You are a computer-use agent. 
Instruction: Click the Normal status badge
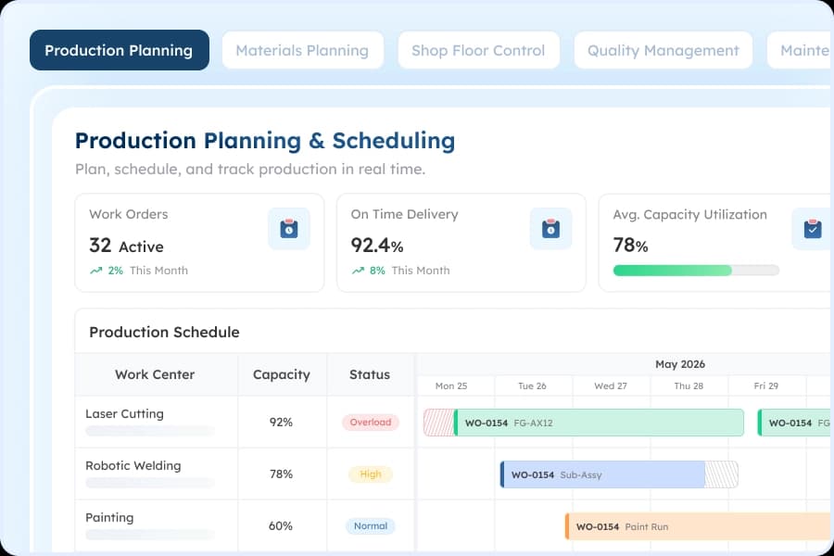point(370,525)
